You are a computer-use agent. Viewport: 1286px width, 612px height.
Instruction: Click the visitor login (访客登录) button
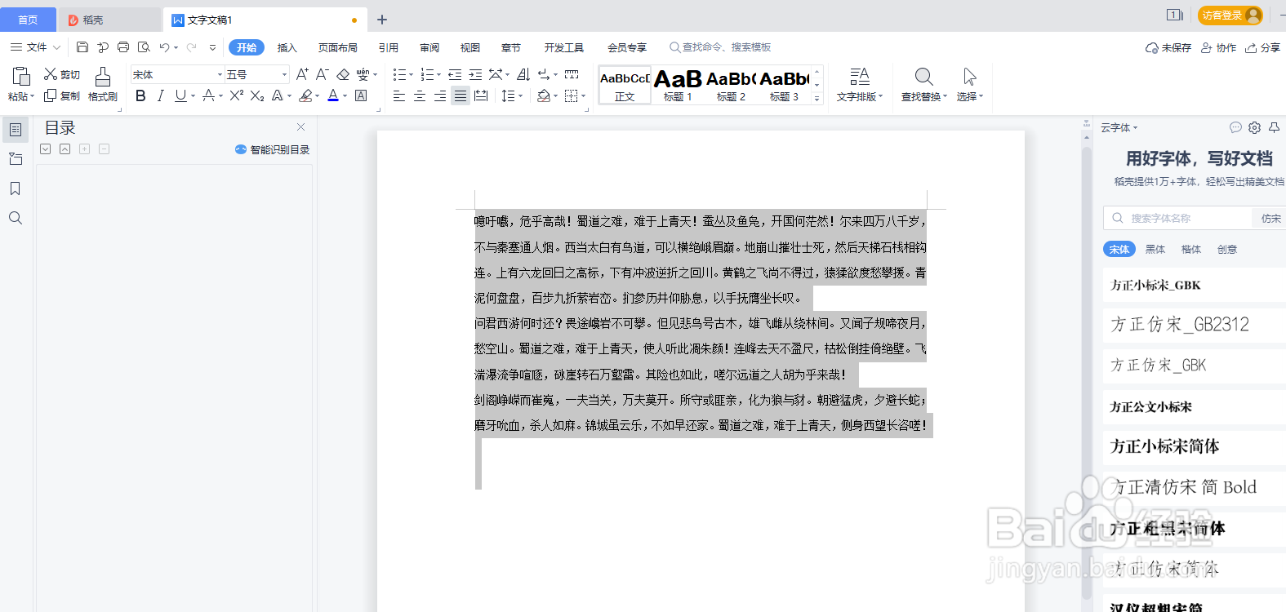(x=1230, y=16)
